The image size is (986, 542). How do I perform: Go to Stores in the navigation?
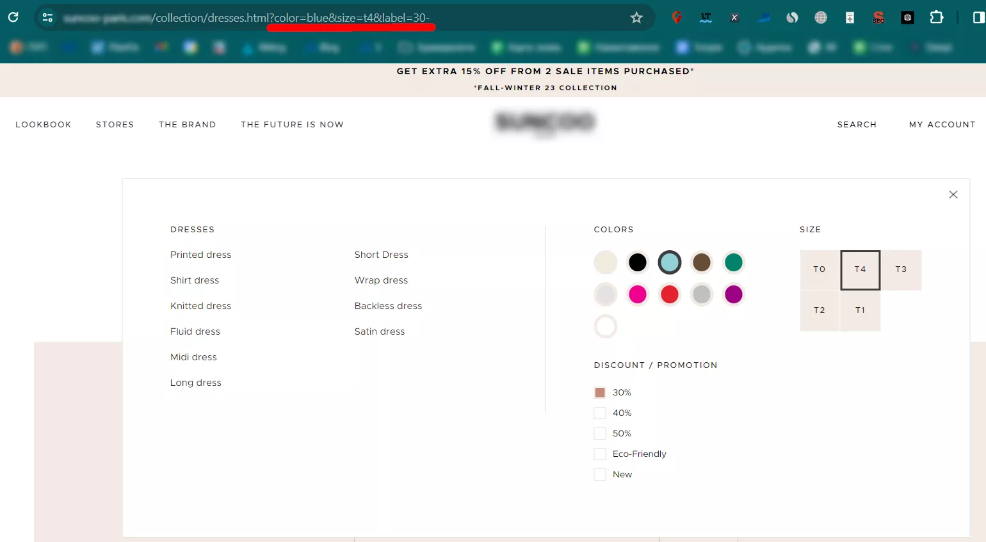(115, 124)
